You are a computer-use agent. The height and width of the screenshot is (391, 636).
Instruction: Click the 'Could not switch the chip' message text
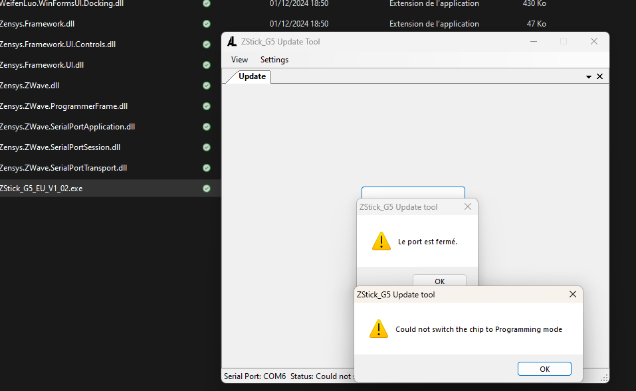click(478, 329)
